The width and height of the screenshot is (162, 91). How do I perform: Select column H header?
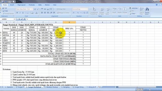[69, 22]
